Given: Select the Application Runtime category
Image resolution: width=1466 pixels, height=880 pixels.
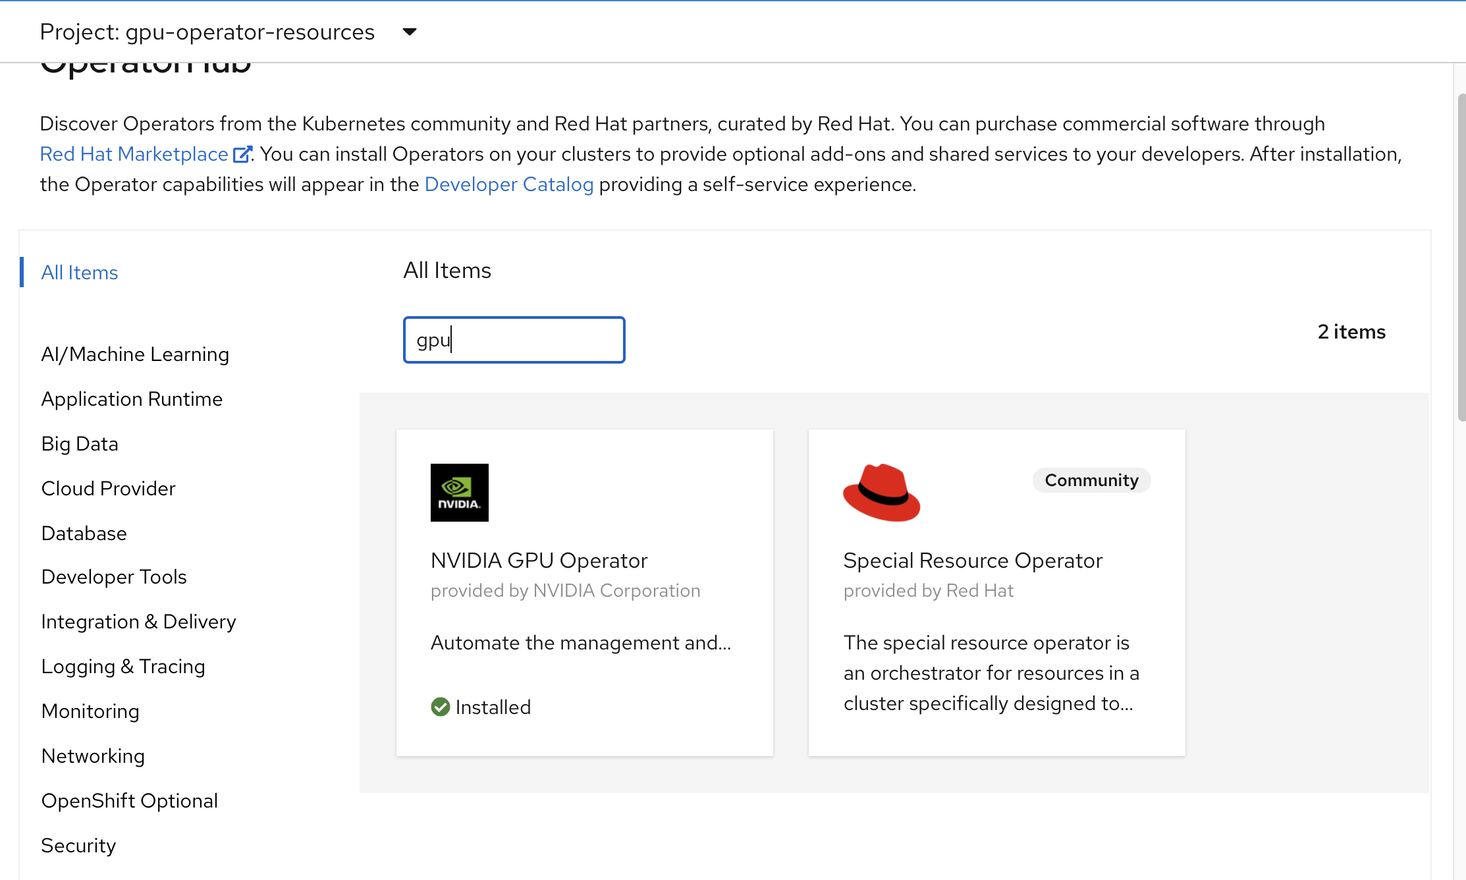Looking at the screenshot, I should (x=132, y=399).
